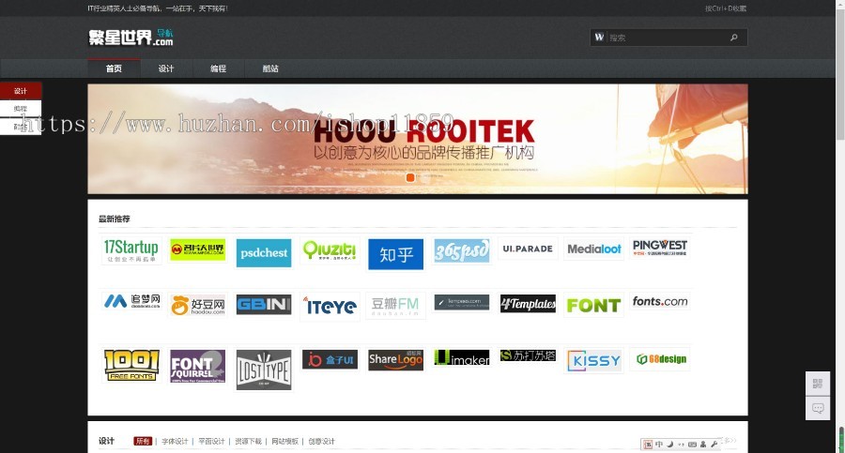Click the HOOU ROOITEK banner image
The height and width of the screenshot is (453, 845).
(418, 139)
